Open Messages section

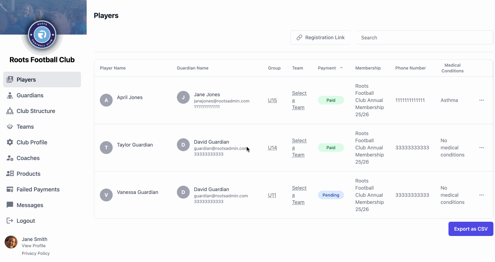coord(42,205)
